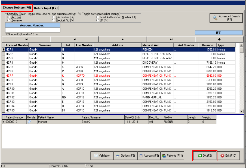This screenshot has width=246, height=168.
Task: Open the Choose Debtors (F6) tab
Action: [x=17, y=8]
